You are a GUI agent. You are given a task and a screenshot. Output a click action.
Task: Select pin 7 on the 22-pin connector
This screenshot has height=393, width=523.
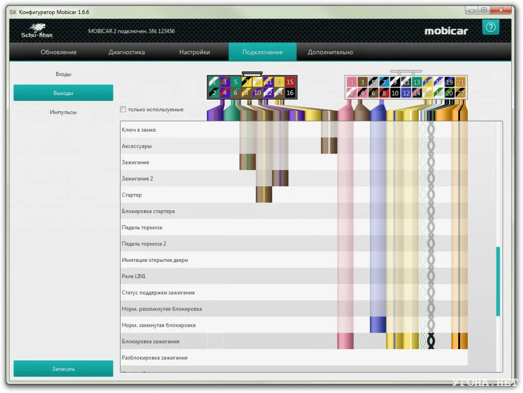(384, 82)
